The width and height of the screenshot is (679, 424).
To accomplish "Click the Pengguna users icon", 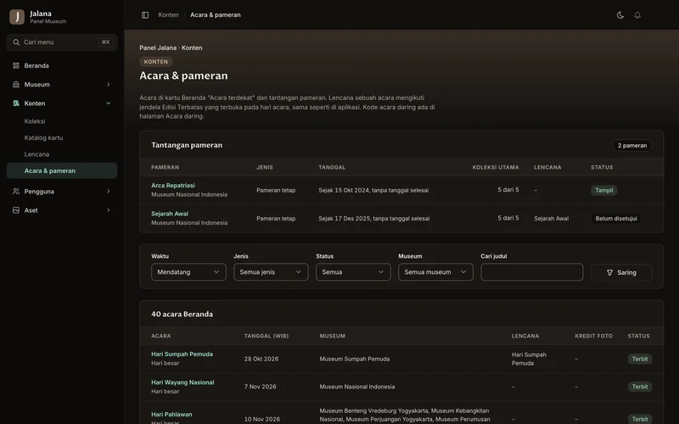I will [16, 192].
